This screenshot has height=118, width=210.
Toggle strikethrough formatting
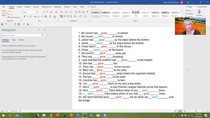click(35, 16)
